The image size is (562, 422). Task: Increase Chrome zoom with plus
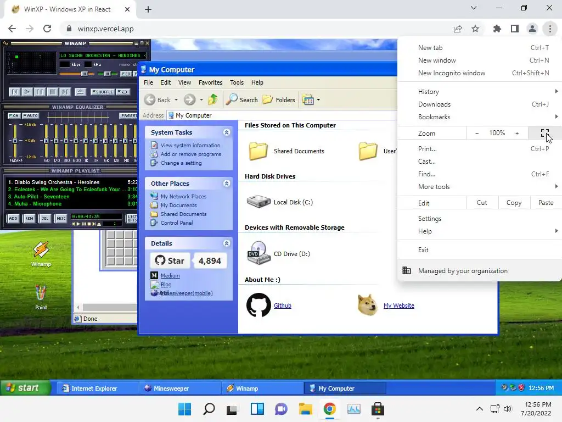click(517, 133)
